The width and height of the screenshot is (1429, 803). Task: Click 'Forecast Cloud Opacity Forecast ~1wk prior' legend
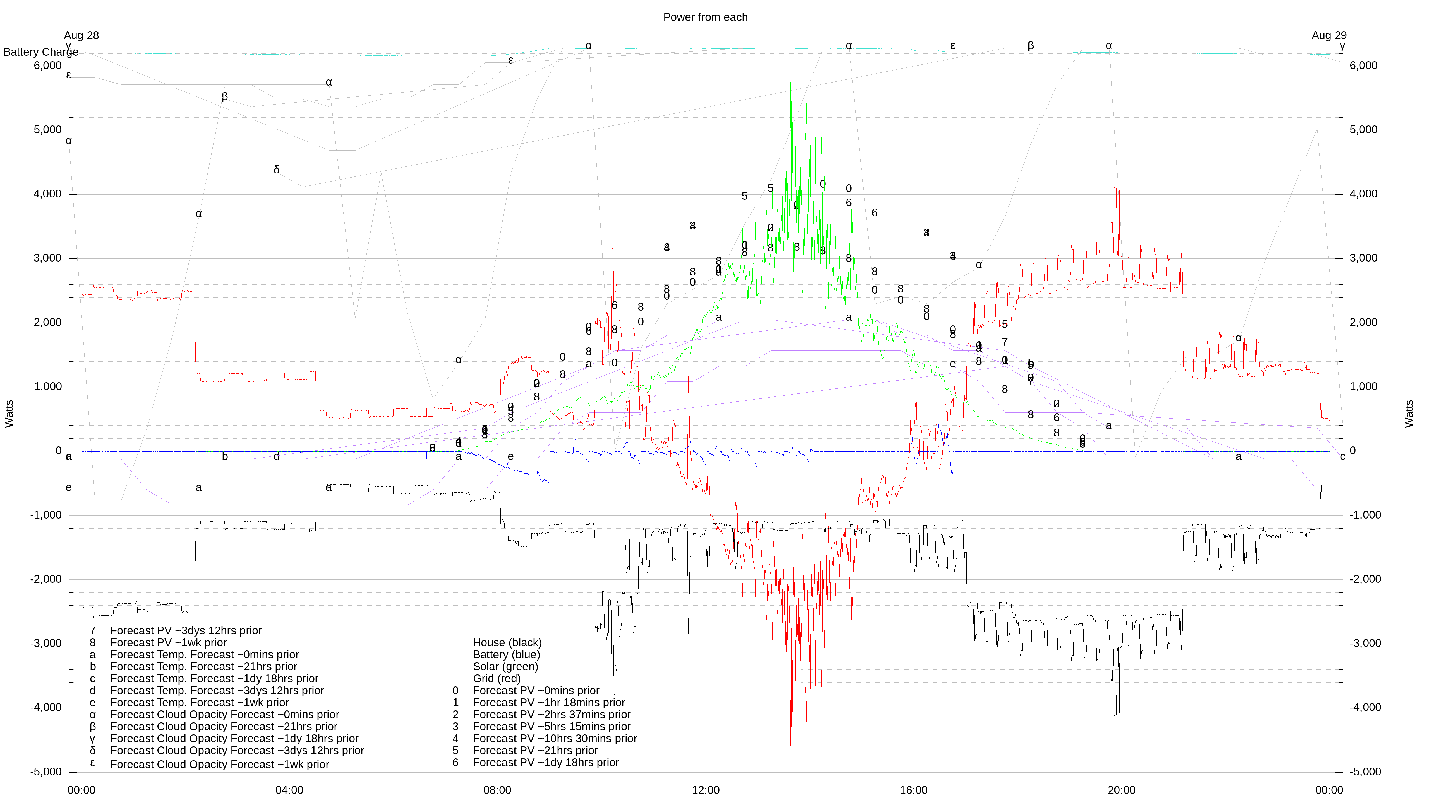[x=220, y=765]
